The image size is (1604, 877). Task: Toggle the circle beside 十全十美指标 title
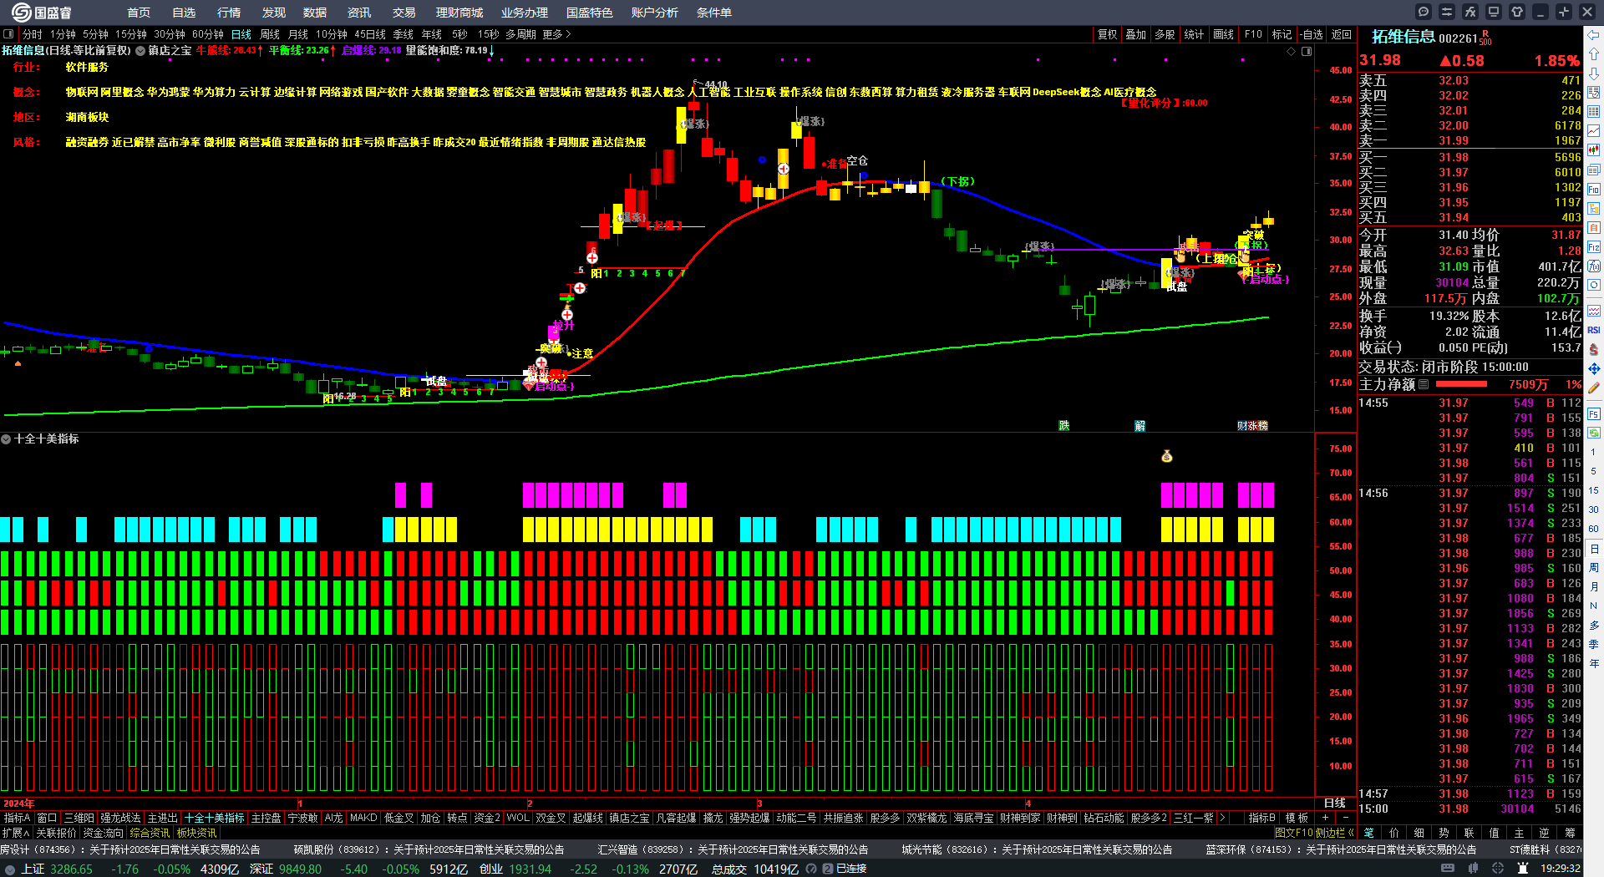click(6, 439)
